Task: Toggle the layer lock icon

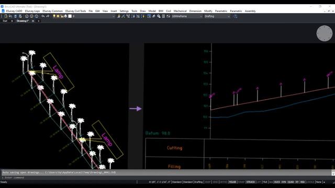Action: click(62, 16)
